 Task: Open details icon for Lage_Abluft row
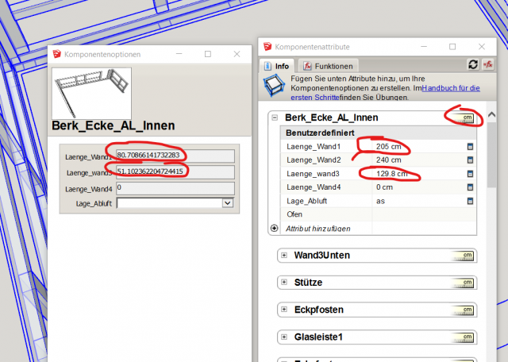(x=469, y=202)
